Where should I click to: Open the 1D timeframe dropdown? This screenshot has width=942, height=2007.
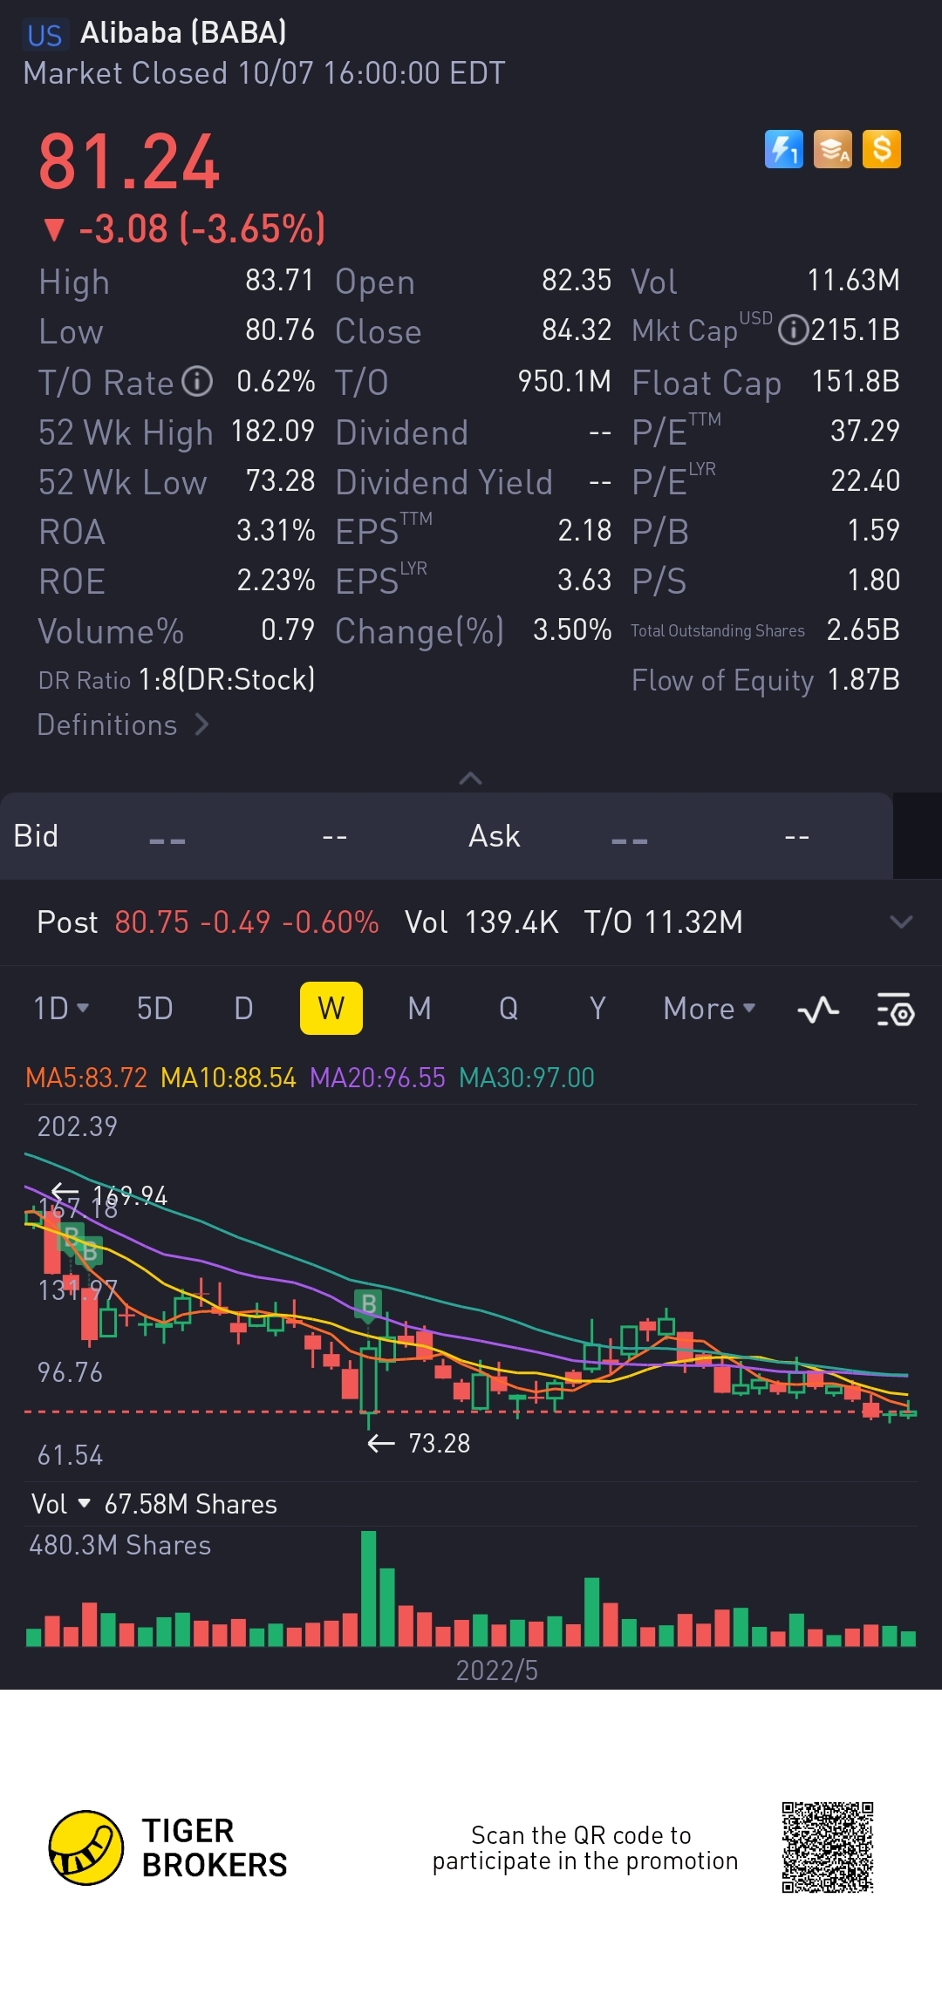coord(61,1009)
